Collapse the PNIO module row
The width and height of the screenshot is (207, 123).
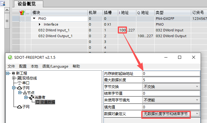[34, 19]
